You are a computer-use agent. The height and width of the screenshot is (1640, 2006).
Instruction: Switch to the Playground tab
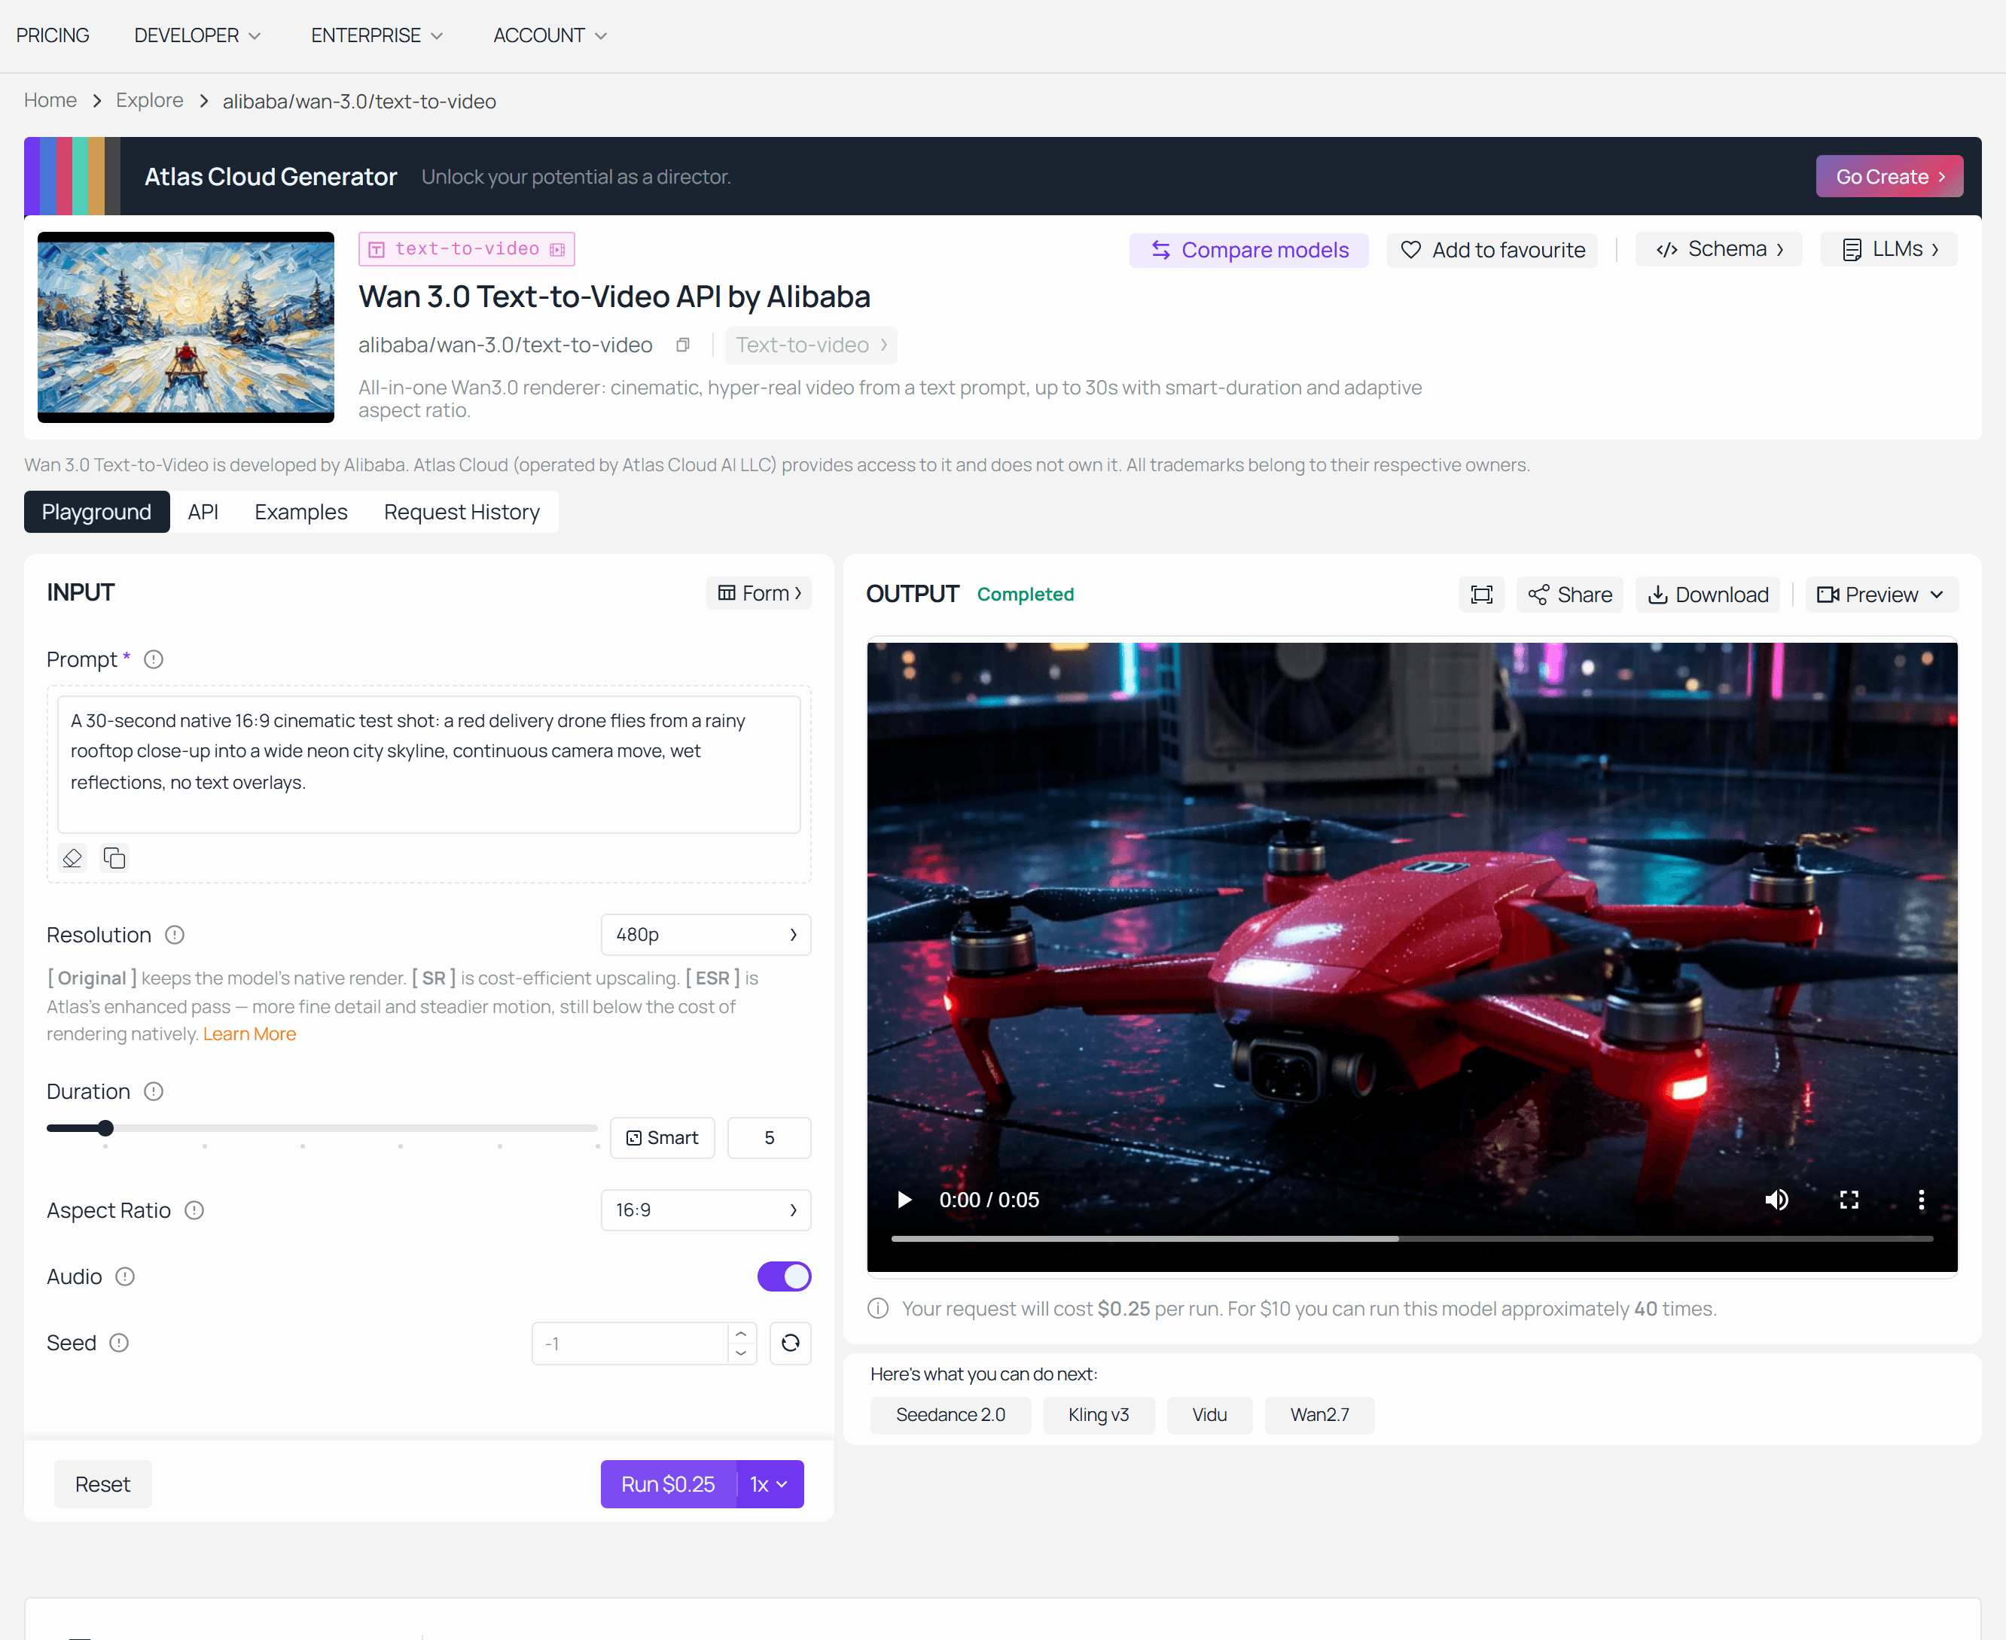pos(96,512)
